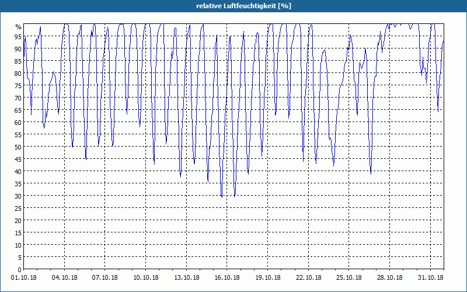Click the y-axis value 80

click(18, 74)
